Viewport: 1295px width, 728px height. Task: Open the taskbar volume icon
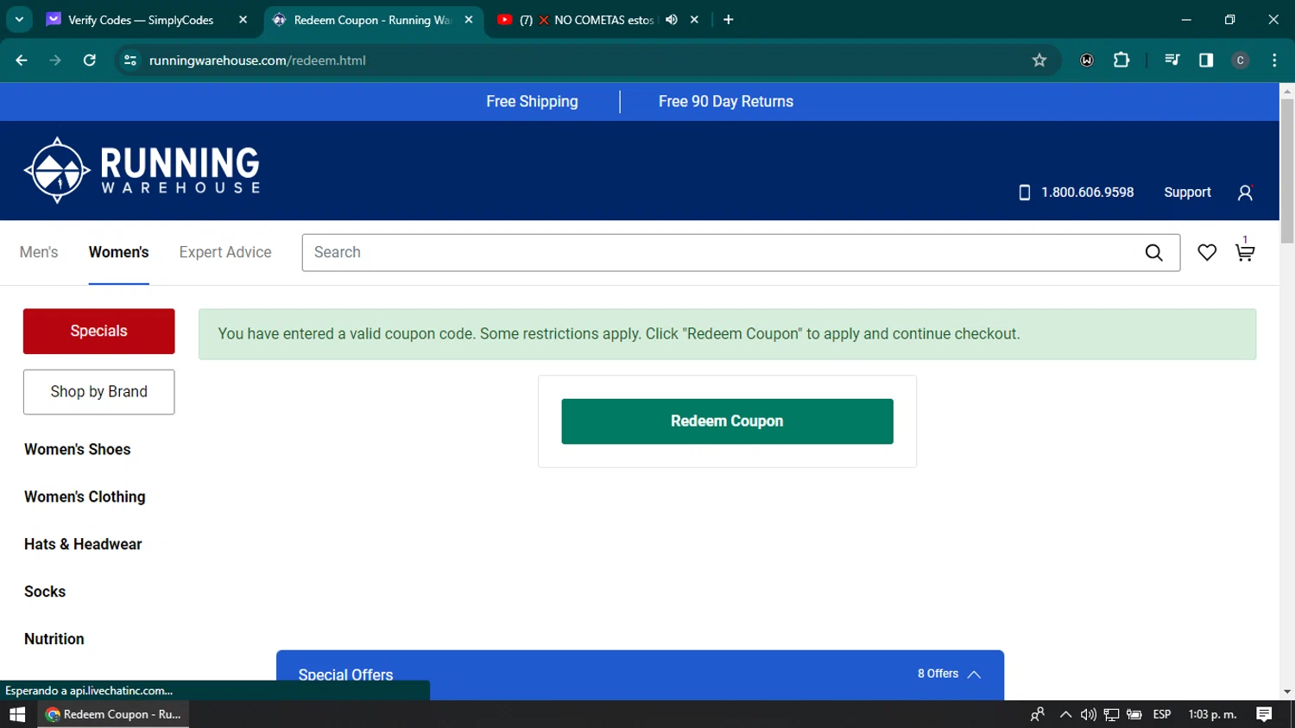point(1088,714)
